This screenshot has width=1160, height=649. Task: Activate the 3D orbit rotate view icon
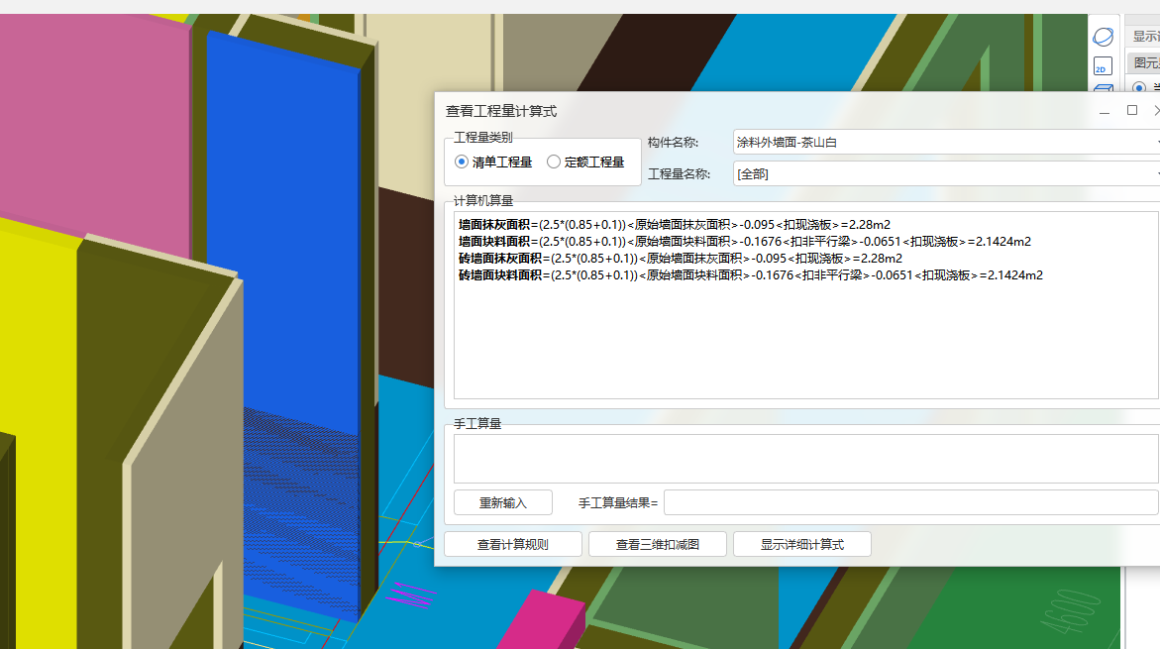1103,37
